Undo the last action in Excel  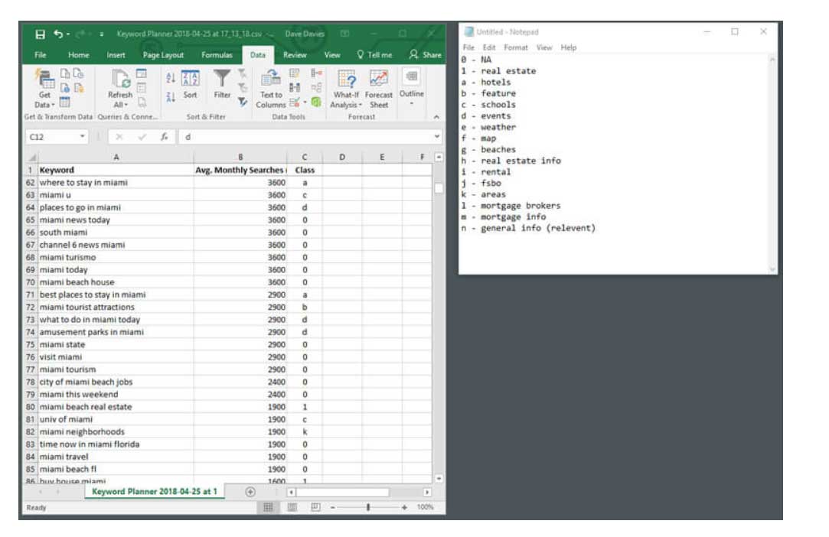(x=57, y=34)
